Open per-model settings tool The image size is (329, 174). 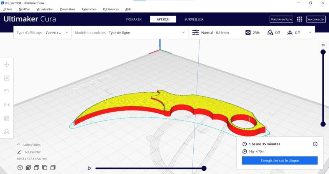click(x=7, y=118)
